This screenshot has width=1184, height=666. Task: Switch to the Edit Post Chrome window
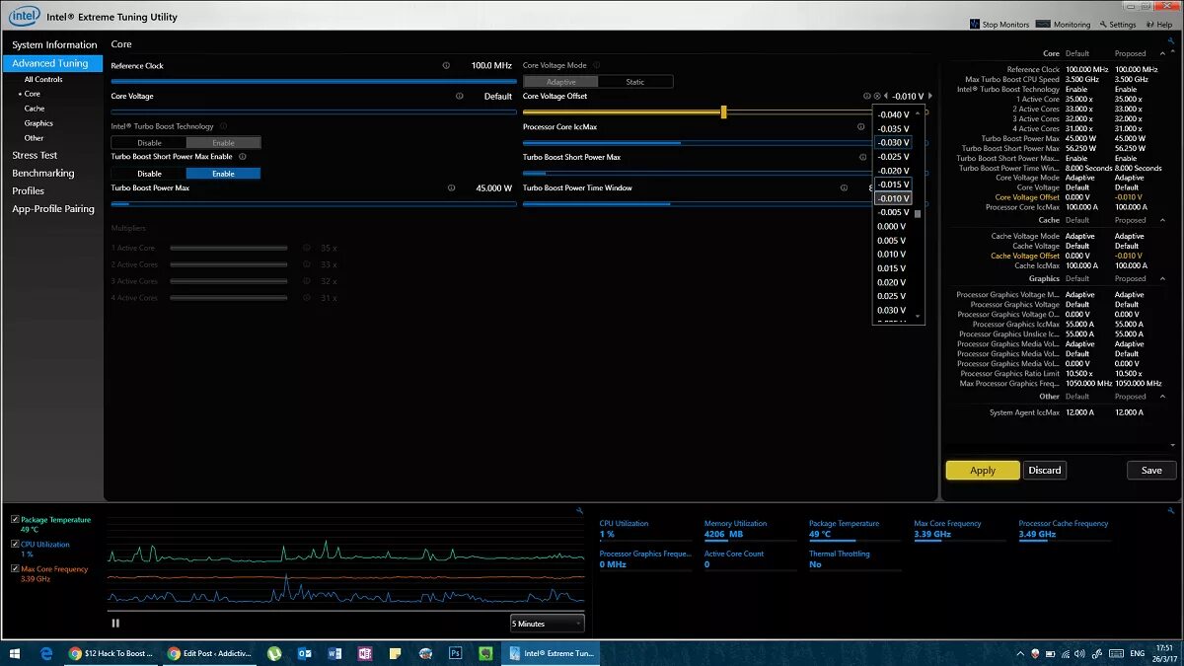pos(209,653)
